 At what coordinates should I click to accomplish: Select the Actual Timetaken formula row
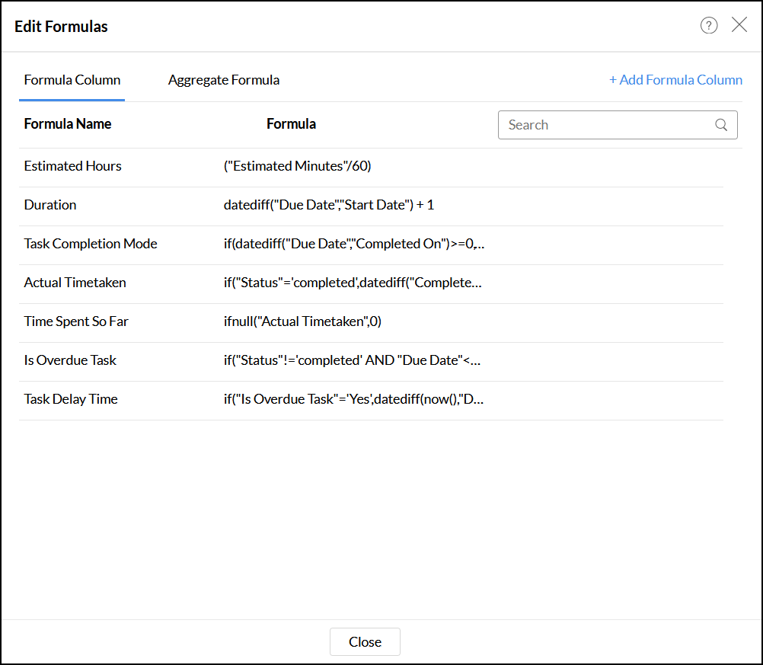pos(75,283)
